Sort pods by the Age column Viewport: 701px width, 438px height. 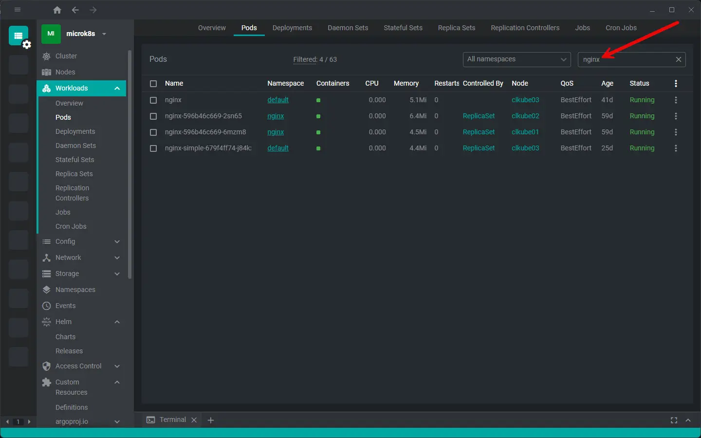(607, 83)
